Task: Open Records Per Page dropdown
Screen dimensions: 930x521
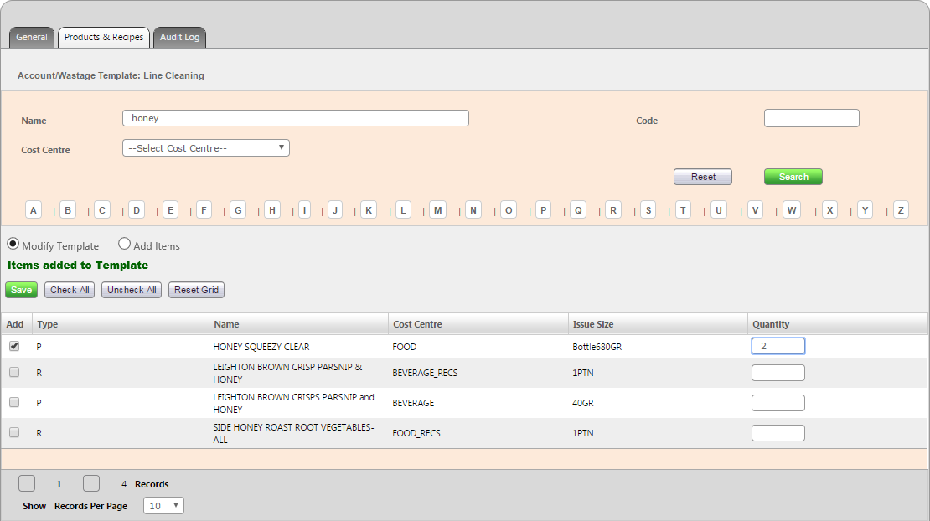Action: tap(163, 506)
